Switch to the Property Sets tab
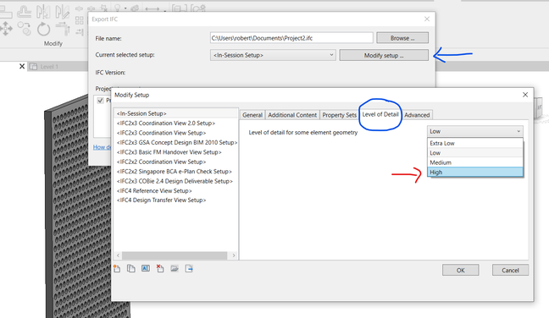The width and height of the screenshot is (549, 318). tap(339, 115)
